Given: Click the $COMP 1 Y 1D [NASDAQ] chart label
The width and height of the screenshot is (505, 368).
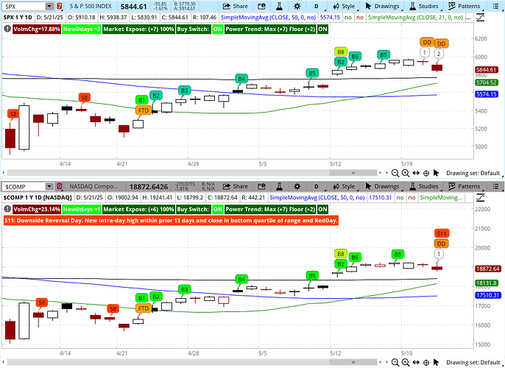Looking at the screenshot, I should pos(38,197).
